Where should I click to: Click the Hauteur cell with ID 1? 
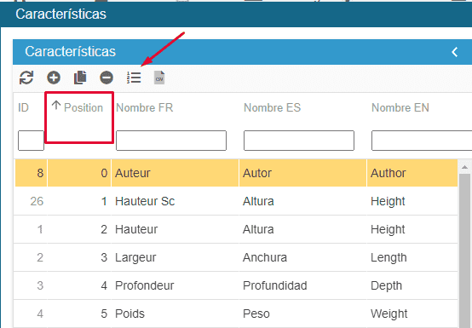tap(175, 229)
